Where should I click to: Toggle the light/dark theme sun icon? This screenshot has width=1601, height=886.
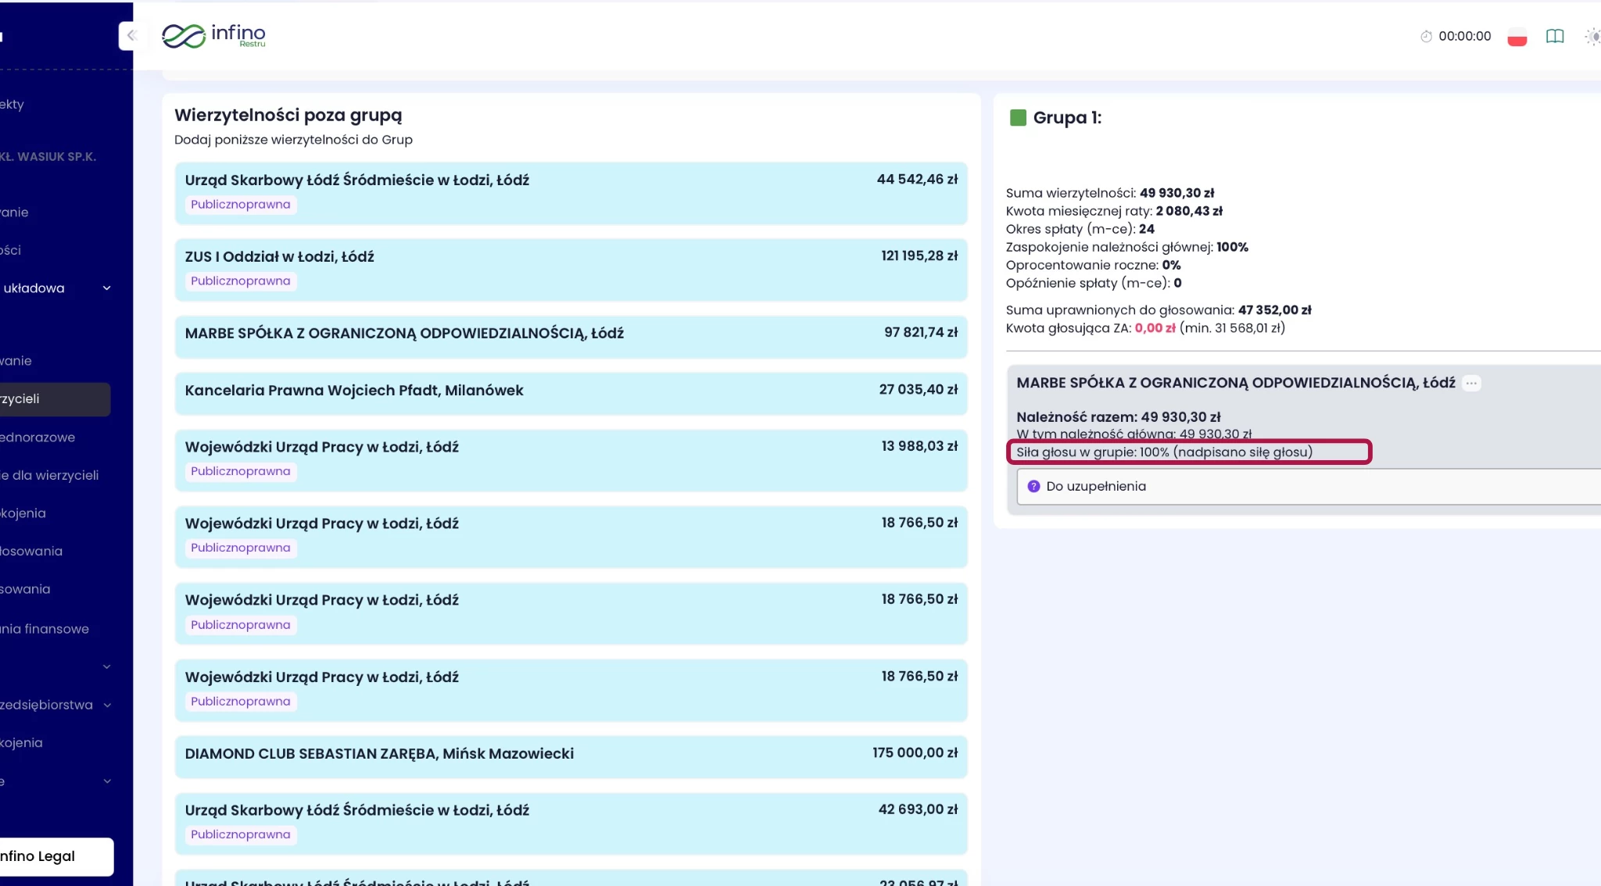click(1592, 36)
